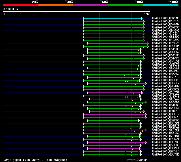Select the UniRef100_Q0DPX0 hit label
181x162 pixels.
[x=165, y=80]
